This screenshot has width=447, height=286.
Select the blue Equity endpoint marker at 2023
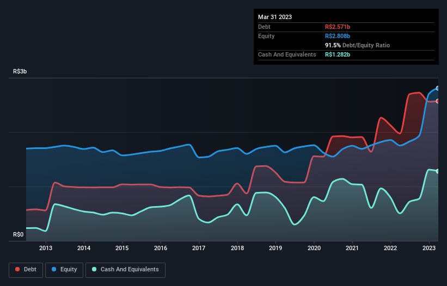pyautogui.click(x=438, y=89)
